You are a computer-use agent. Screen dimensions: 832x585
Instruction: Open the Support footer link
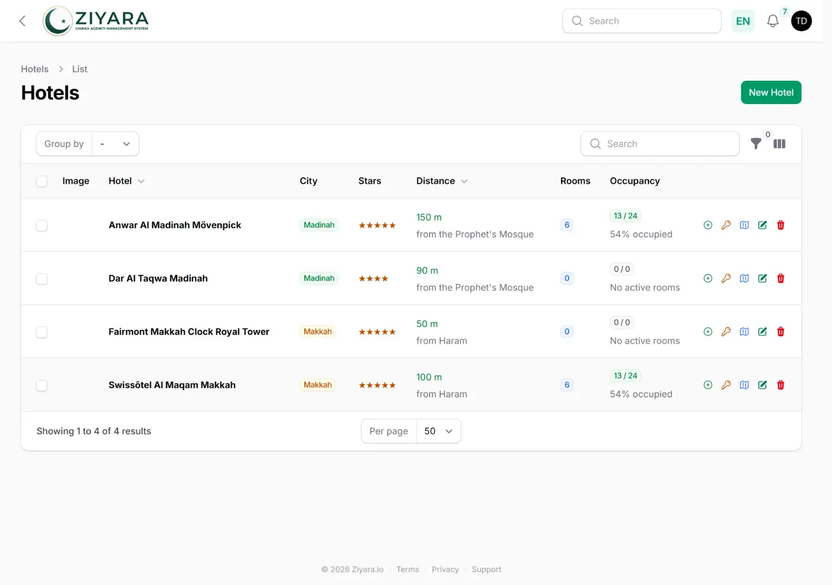(487, 570)
